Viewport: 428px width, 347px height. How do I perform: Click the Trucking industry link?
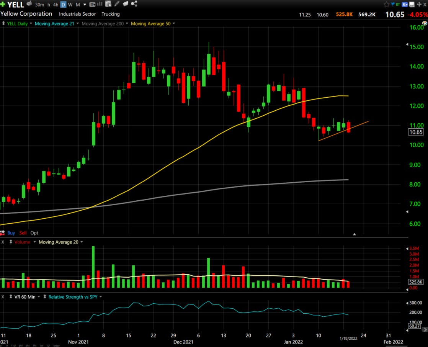coord(111,14)
